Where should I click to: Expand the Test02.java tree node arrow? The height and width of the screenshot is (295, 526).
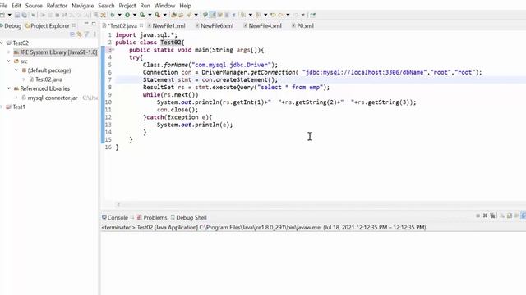point(24,79)
